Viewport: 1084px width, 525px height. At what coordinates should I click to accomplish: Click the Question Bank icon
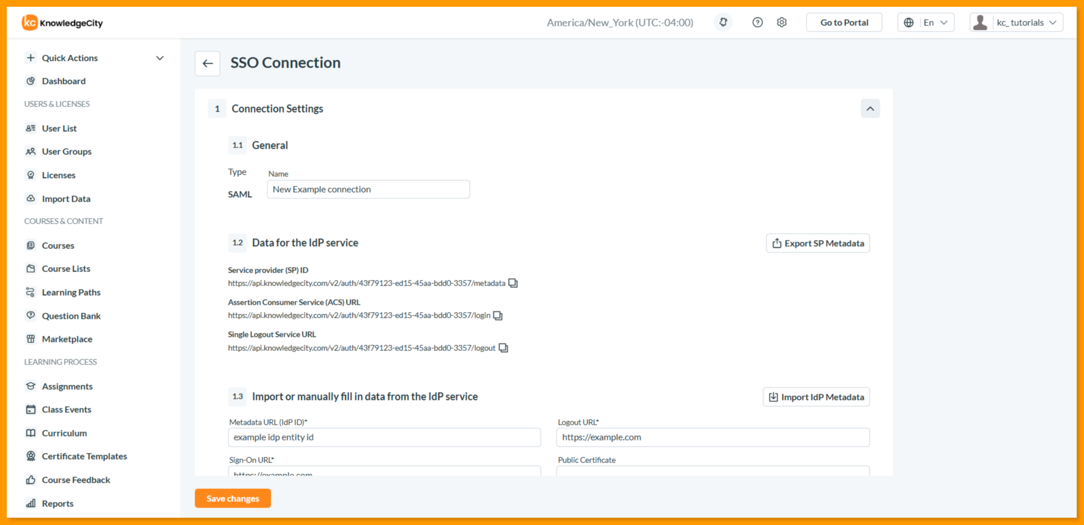(31, 316)
